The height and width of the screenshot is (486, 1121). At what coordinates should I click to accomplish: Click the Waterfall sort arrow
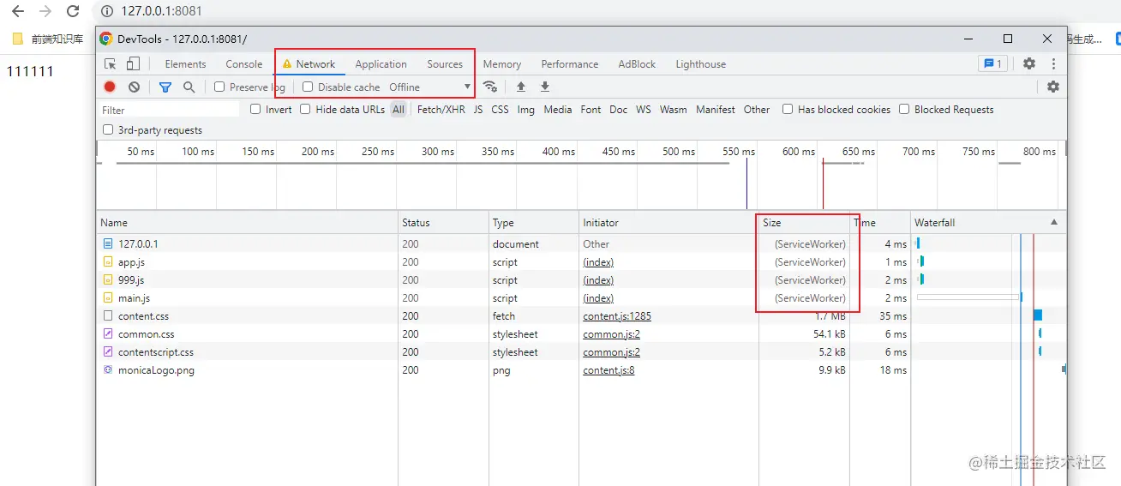(1054, 222)
